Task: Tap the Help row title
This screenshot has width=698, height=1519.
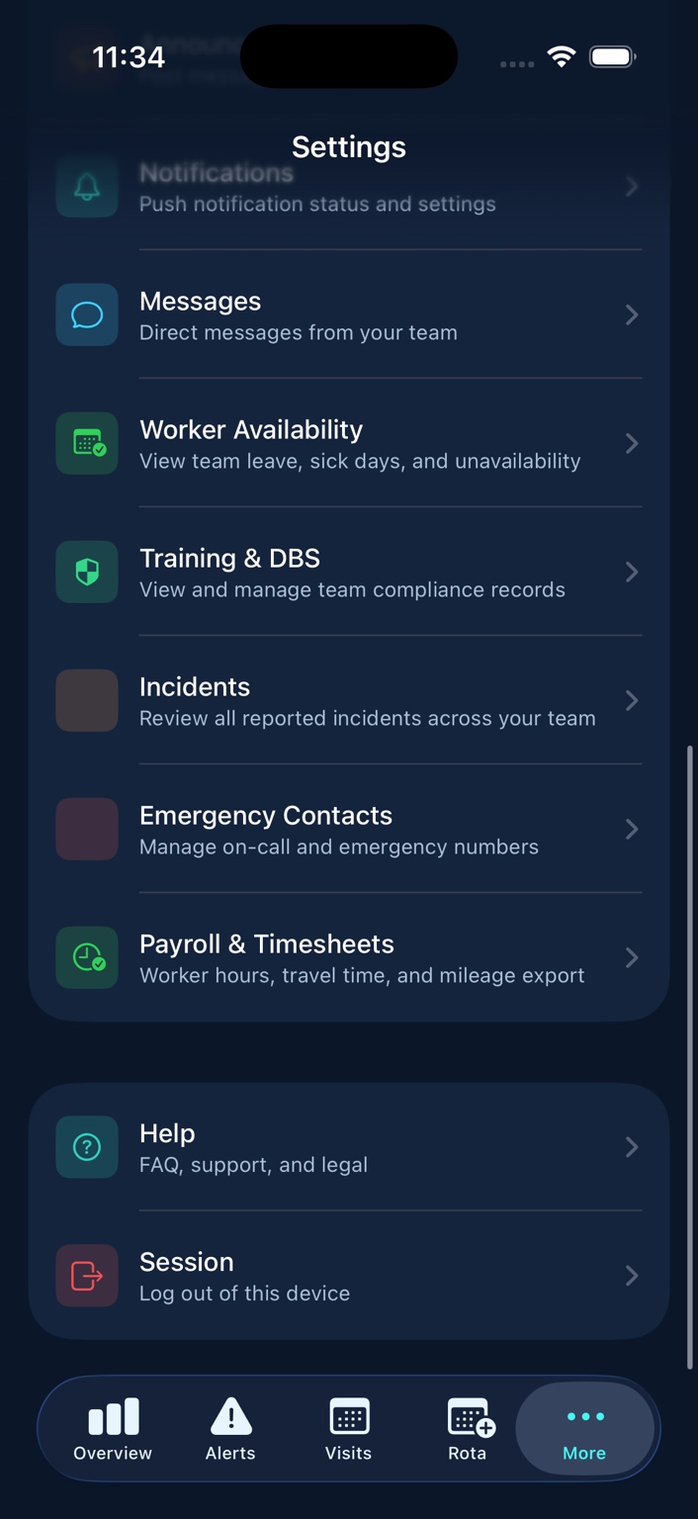Action: 167,1133
